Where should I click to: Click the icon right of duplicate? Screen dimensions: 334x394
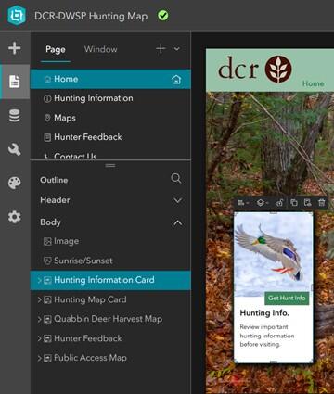click(307, 203)
